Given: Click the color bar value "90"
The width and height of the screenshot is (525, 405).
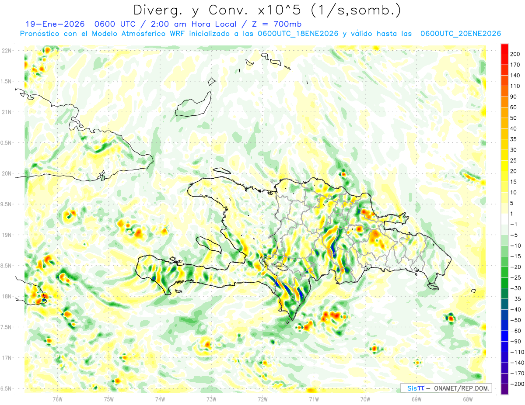Looking at the screenshot, I should pos(514,97).
